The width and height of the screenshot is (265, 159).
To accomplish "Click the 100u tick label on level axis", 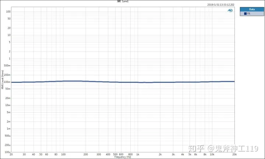I will tap(7, 152).
